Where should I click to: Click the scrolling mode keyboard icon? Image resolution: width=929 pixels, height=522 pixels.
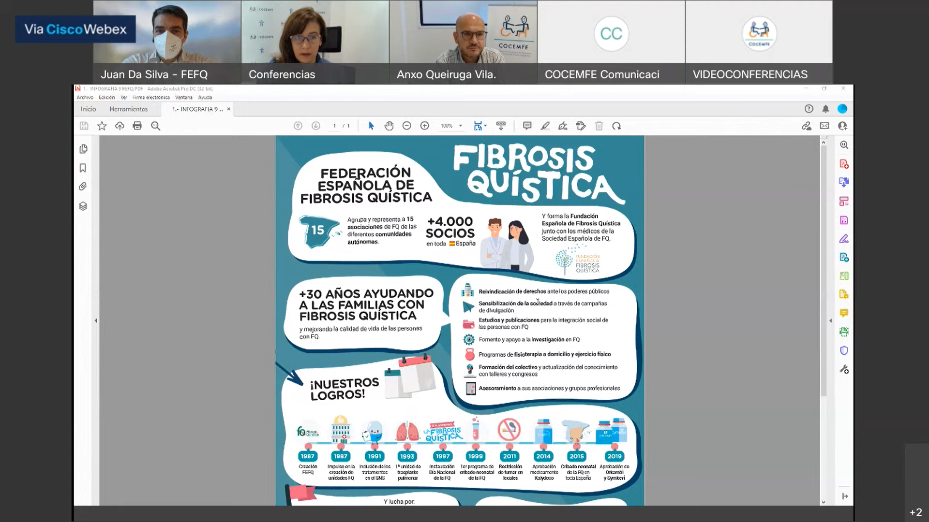point(501,126)
